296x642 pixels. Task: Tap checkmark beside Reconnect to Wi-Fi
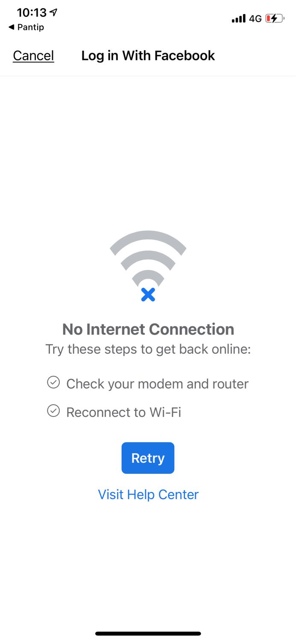53,411
